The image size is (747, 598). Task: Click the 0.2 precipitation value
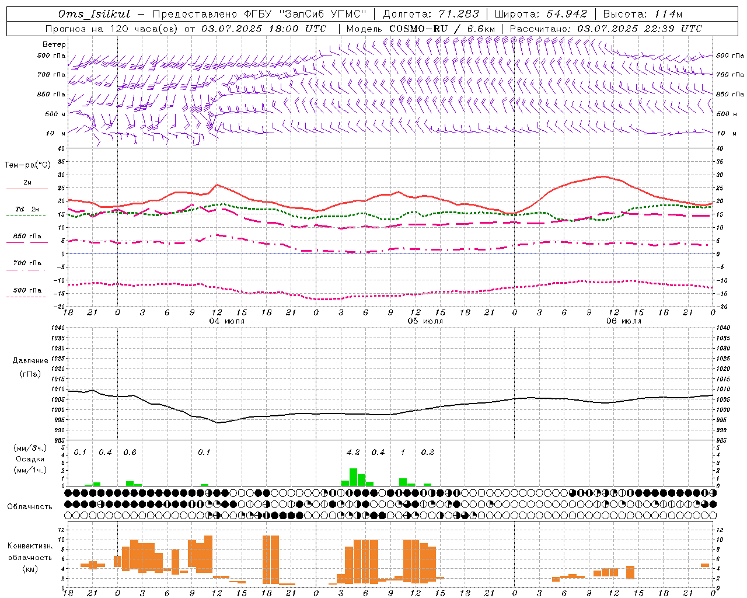[x=428, y=453]
